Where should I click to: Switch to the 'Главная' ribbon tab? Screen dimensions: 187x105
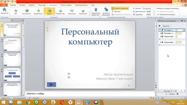13,5
